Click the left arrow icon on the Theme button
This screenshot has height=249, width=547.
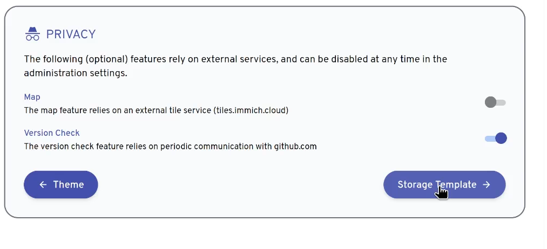43,184
